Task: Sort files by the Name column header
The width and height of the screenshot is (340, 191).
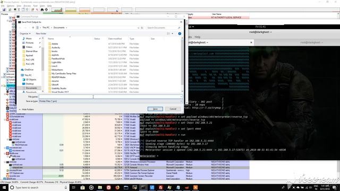Action: [51, 39]
